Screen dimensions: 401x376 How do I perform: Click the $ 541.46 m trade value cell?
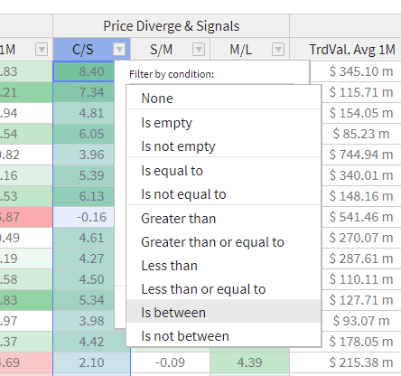tap(361, 217)
